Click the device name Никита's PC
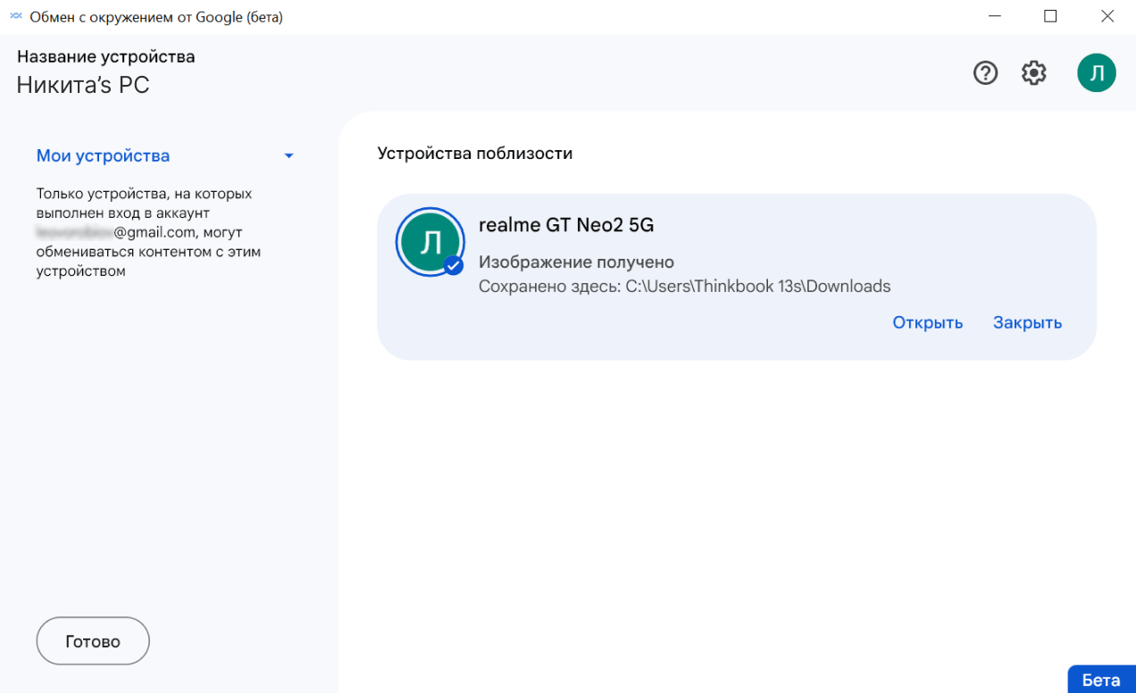The height and width of the screenshot is (693, 1136). (x=83, y=86)
